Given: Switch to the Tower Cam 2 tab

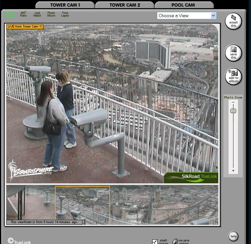Looking at the screenshot, I should click(x=125, y=5).
